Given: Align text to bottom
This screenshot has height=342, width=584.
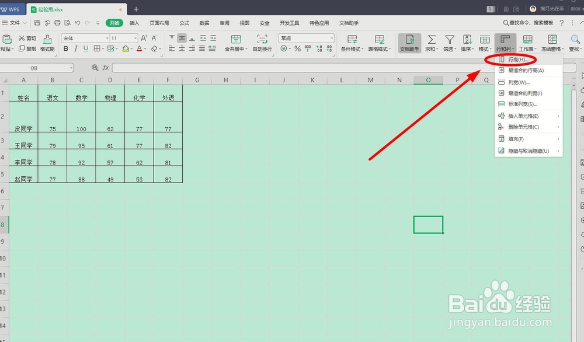Looking at the screenshot, I should coord(192,38).
